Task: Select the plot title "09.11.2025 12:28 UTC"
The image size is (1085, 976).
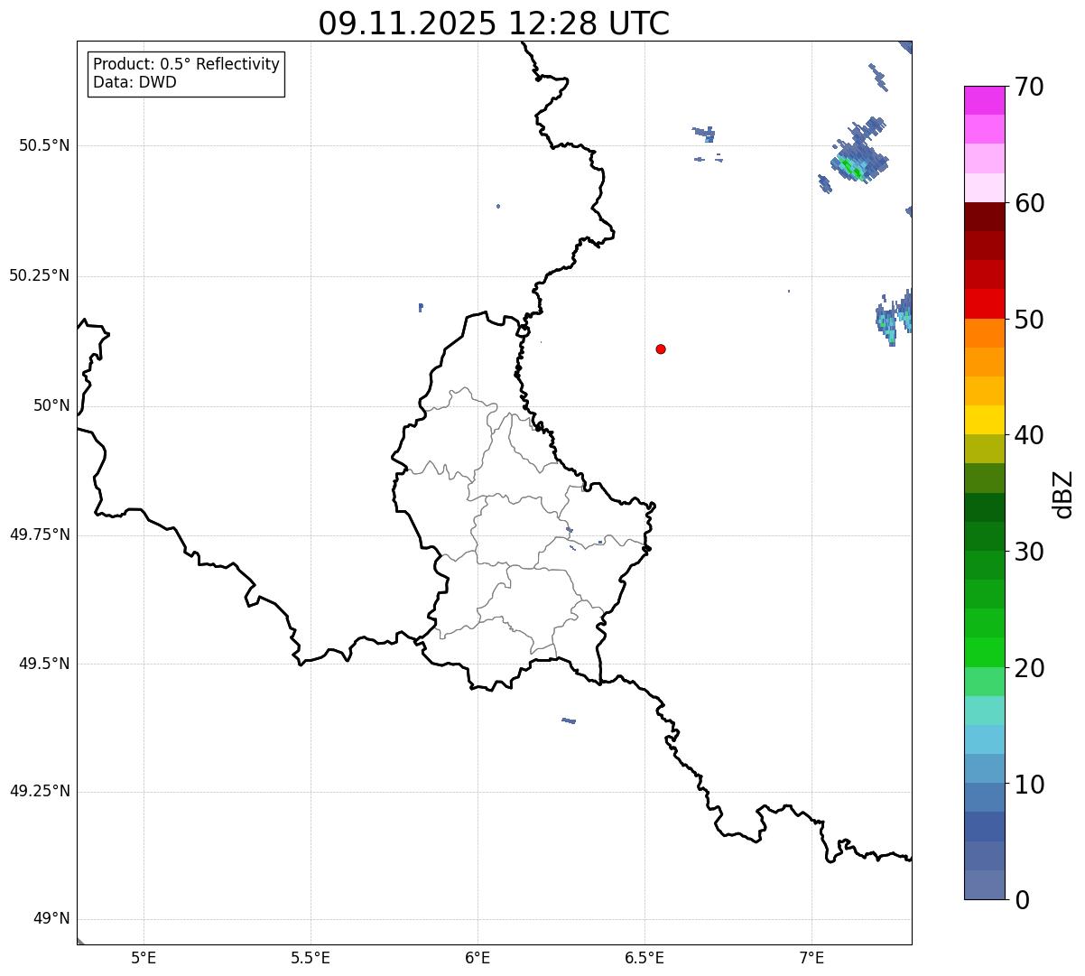Action: coord(494,23)
